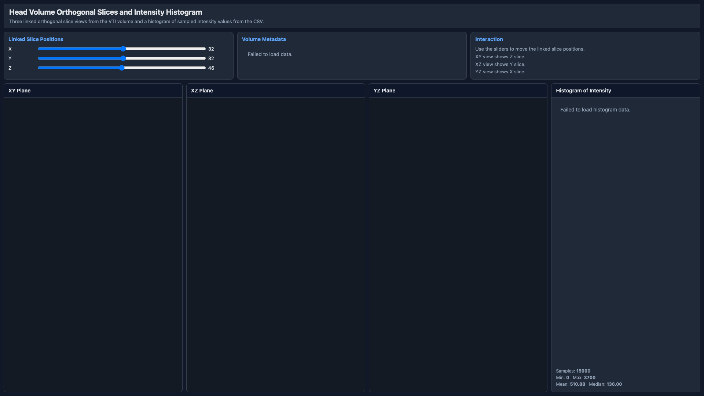Screen dimensions: 704x396
Task: Click the Max 3700 statistic
Action: click(584, 378)
